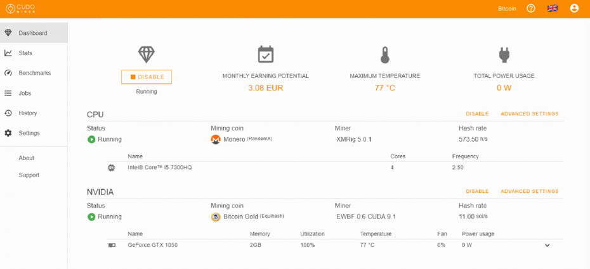Click the EWBF 0.6 CUDA 9.1 miner text

tap(366, 217)
